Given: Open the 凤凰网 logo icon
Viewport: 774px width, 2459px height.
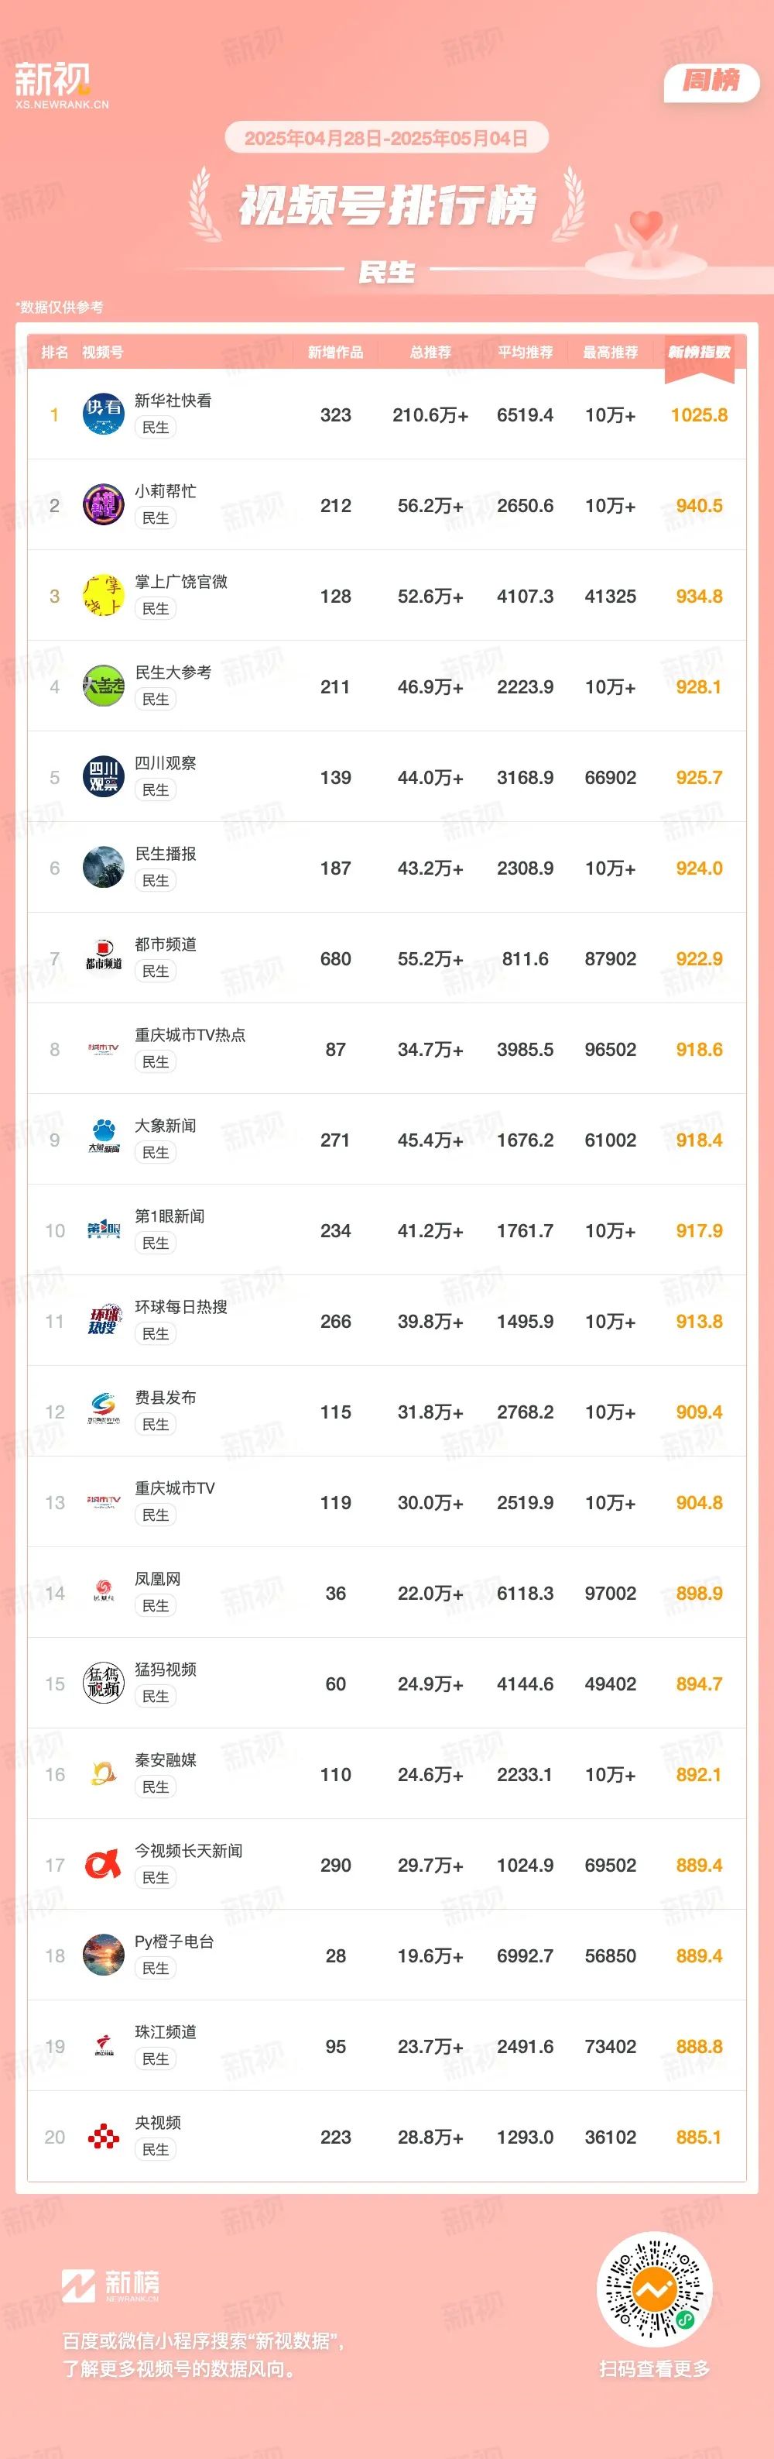Looking at the screenshot, I should [x=103, y=1593].
